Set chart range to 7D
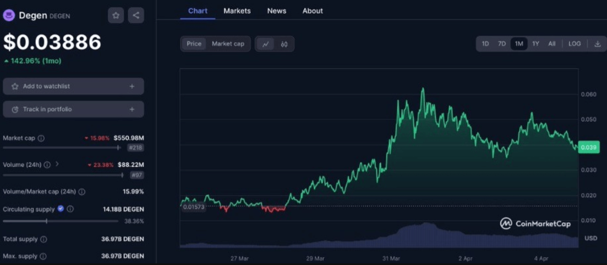This screenshot has width=607, height=265. (502, 43)
